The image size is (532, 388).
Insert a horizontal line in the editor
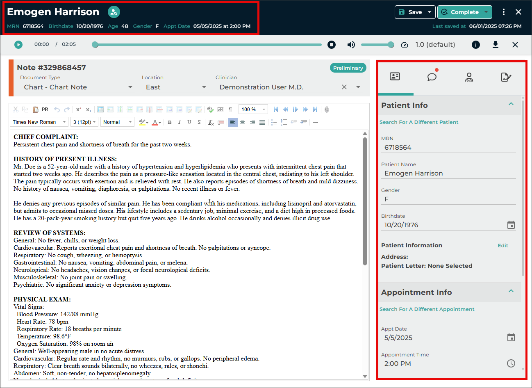[315, 122]
